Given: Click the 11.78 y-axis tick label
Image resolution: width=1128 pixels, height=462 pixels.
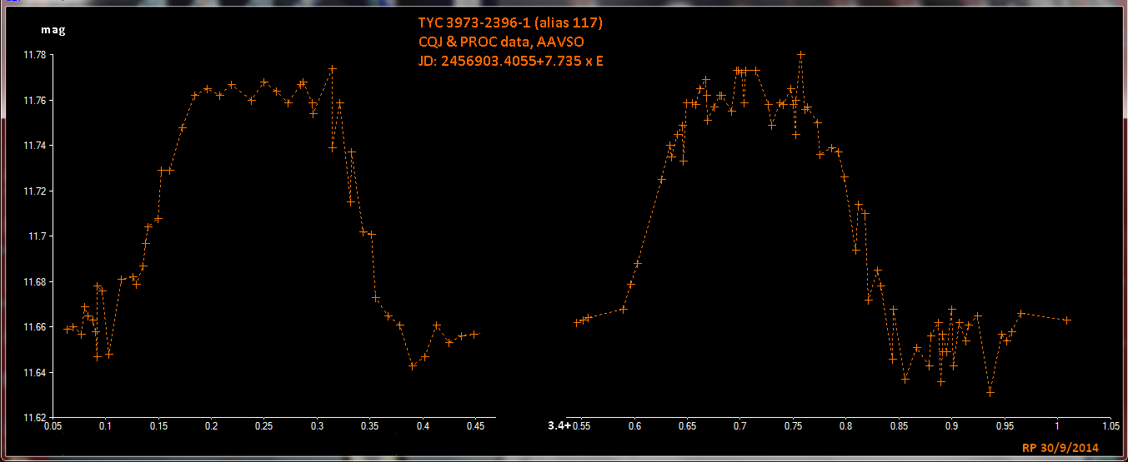Looking at the screenshot, I should click(x=34, y=55).
